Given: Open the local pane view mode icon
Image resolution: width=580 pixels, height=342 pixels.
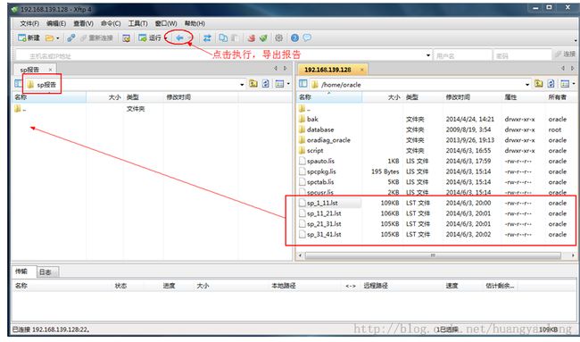Looking at the screenshot, I should tap(279, 84).
